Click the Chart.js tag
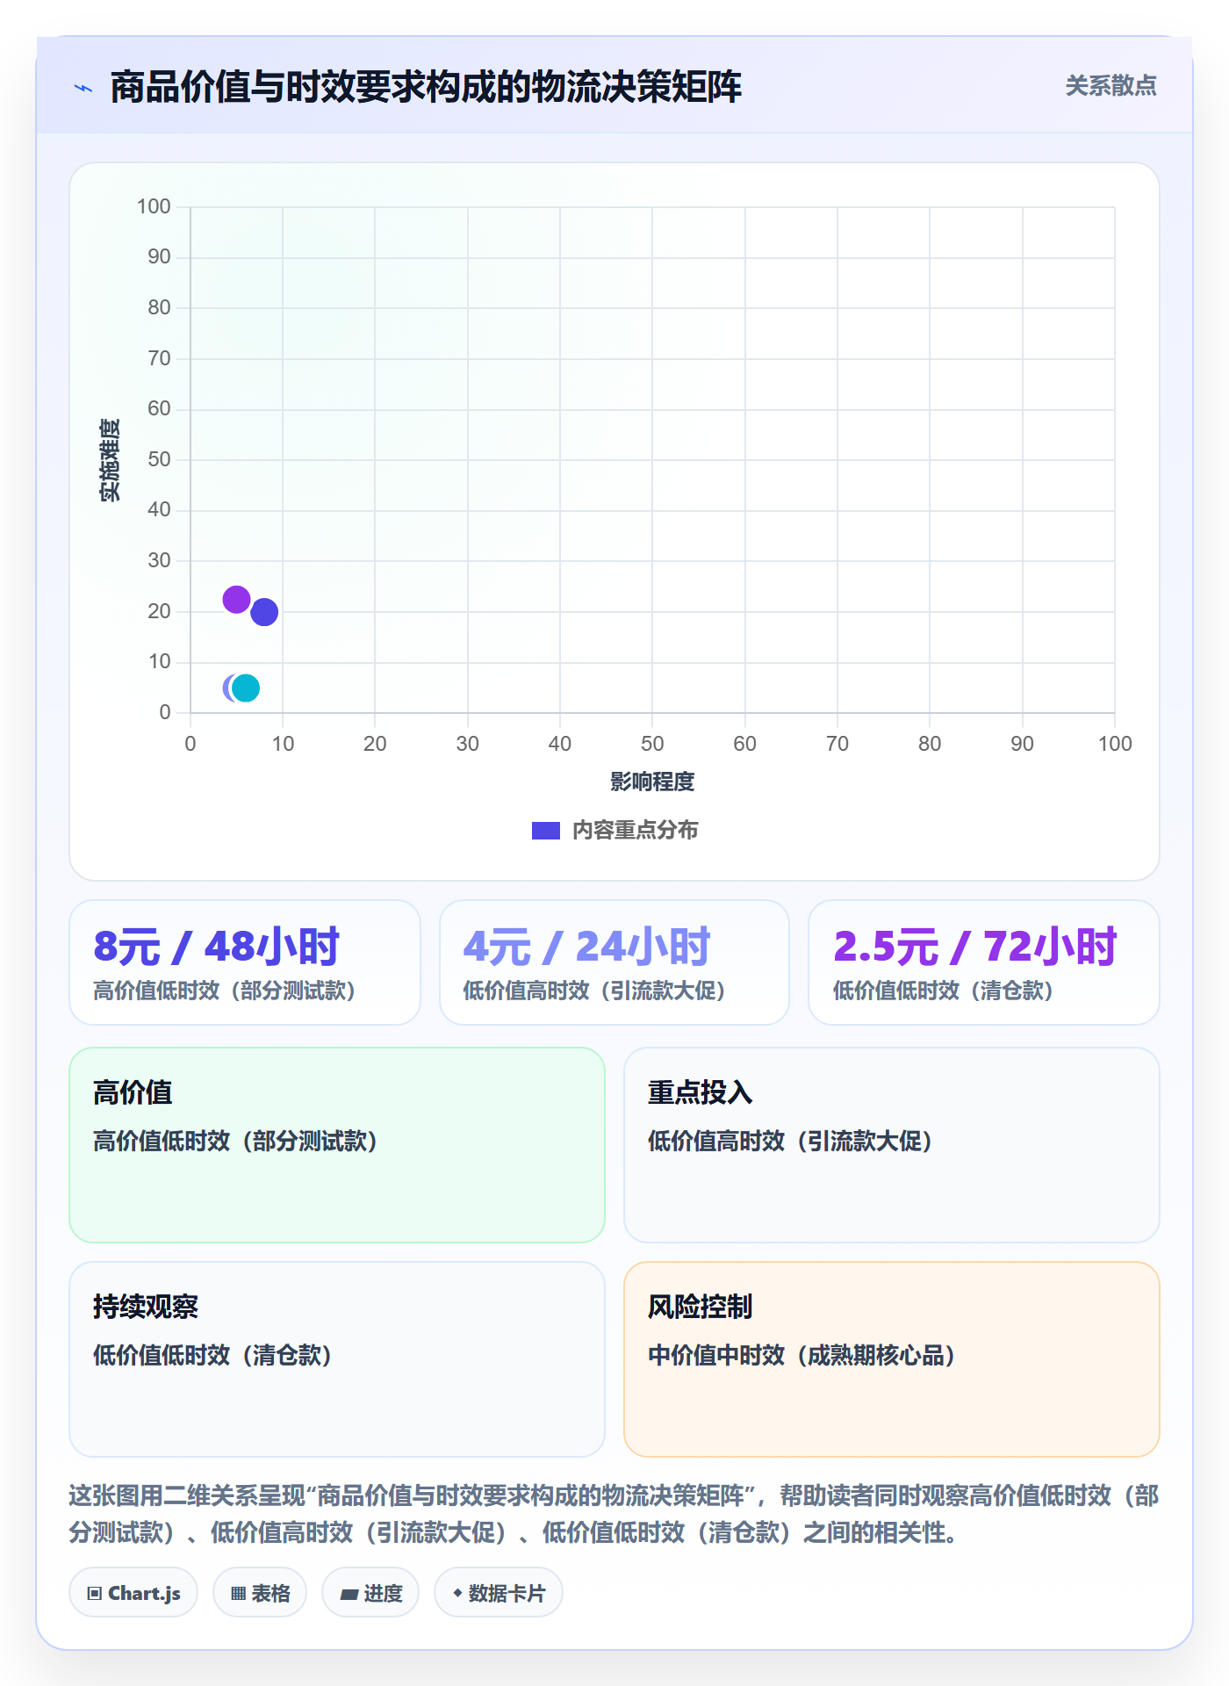Screen dimensions: 1229x1686 133,1593
